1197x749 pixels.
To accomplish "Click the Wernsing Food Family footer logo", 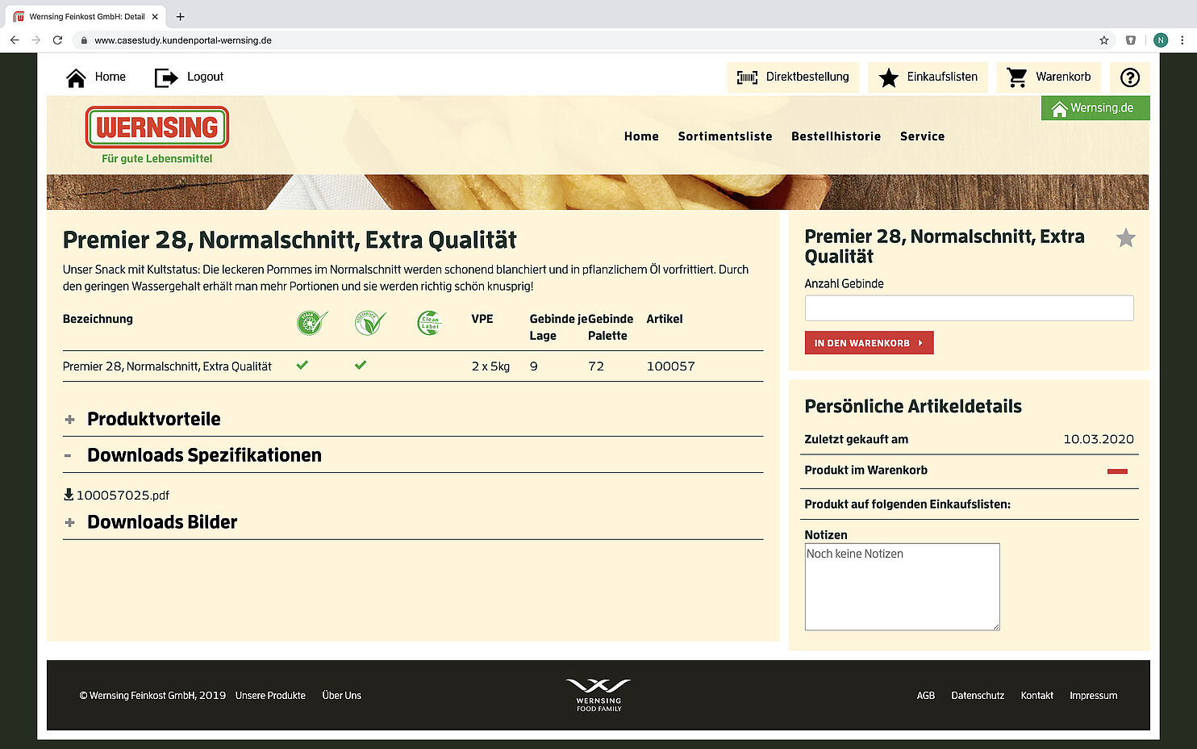I will click(x=598, y=695).
